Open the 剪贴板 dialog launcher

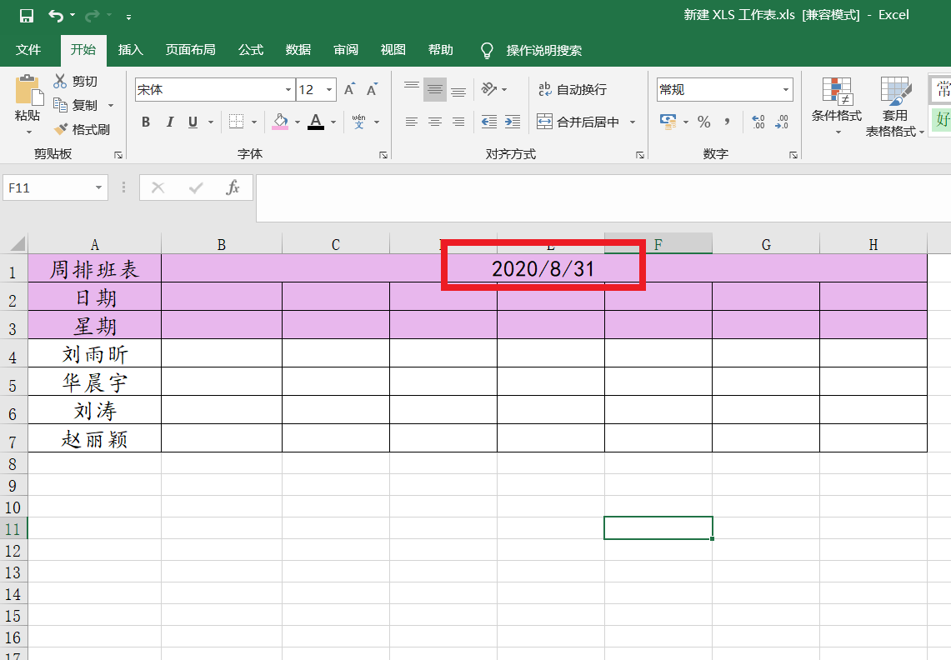coord(118,155)
